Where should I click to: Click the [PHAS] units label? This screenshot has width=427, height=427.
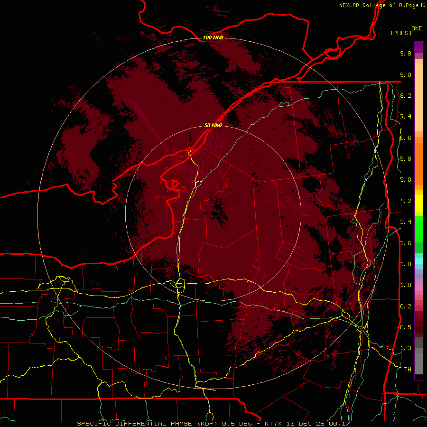(x=401, y=33)
